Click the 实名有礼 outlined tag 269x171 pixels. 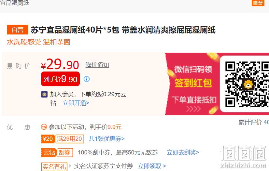[54, 166]
